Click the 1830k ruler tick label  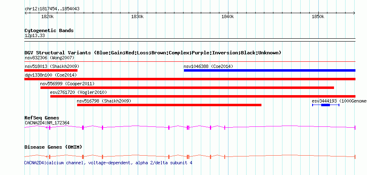[x=137, y=17]
